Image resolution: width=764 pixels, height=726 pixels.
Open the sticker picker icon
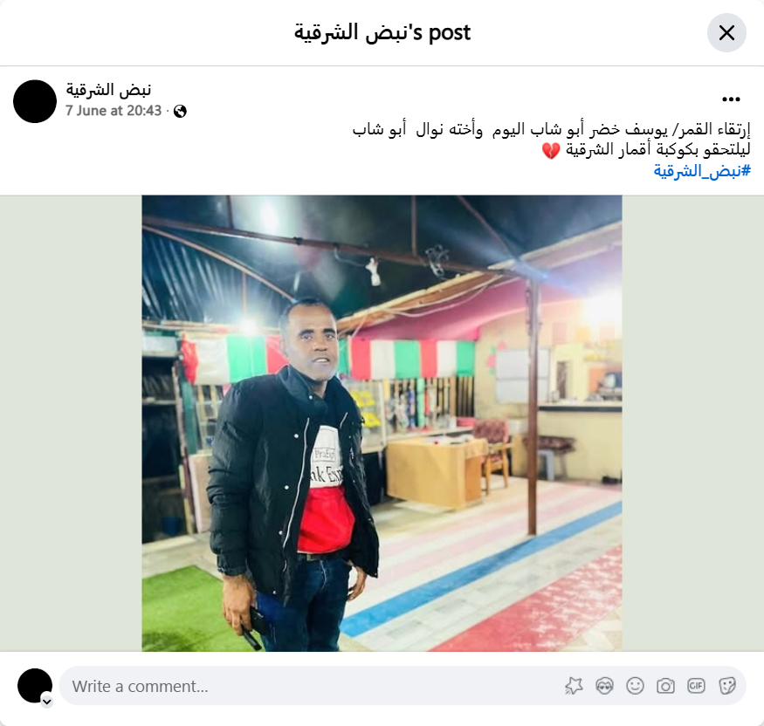click(727, 686)
